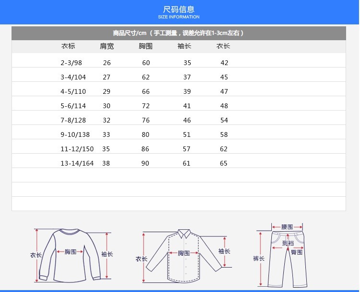Click chest value 90 in 13-14/164 row
The width and height of the screenshot is (360, 292).
pos(145,163)
